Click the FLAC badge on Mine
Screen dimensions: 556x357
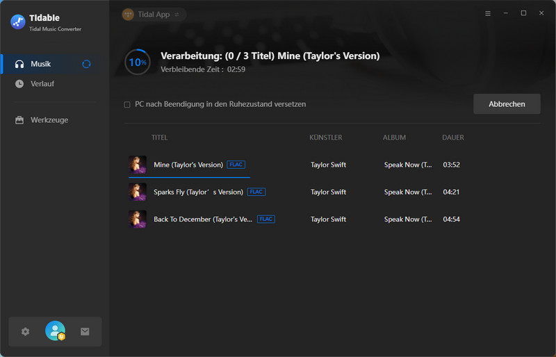point(236,165)
